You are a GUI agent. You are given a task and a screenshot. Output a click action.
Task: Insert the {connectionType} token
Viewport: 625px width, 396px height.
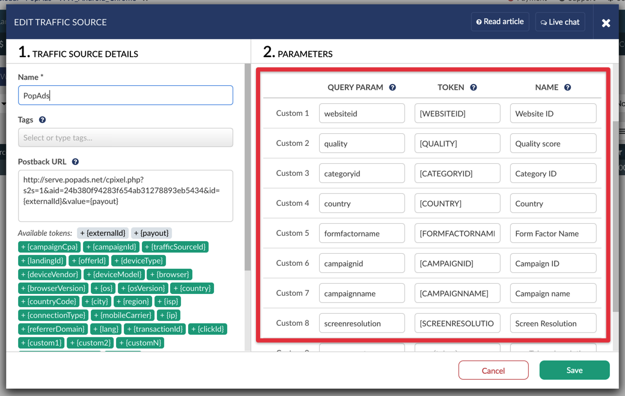point(53,316)
